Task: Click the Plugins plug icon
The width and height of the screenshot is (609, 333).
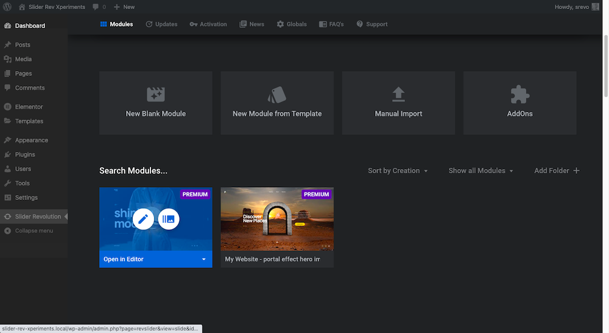Action: coord(7,154)
